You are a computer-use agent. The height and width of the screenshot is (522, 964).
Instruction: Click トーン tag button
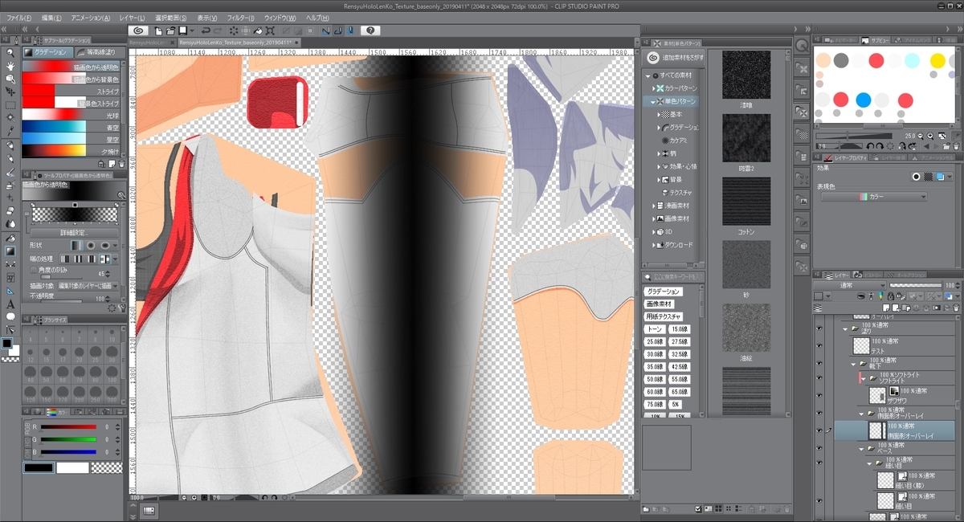click(655, 329)
